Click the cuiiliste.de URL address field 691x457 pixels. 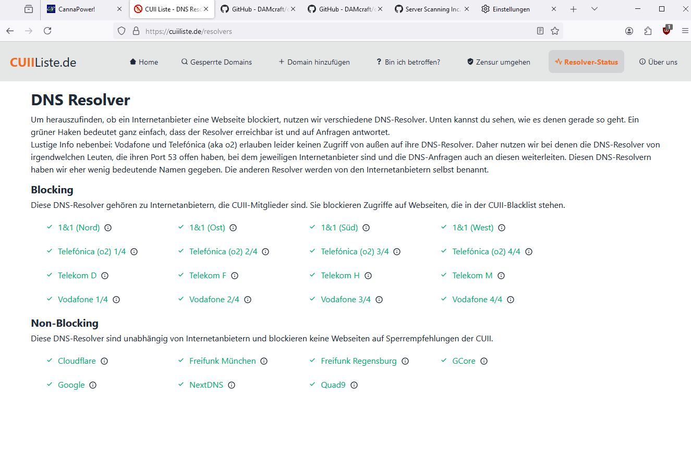click(334, 31)
